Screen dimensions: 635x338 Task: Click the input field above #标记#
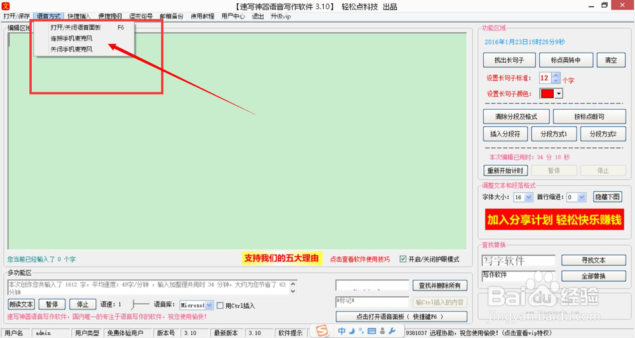[372, 285]
